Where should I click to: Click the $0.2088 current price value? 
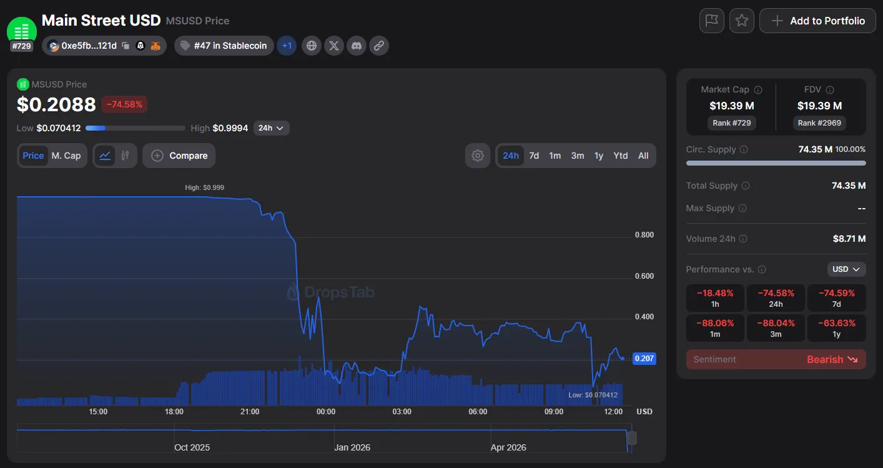56,104
